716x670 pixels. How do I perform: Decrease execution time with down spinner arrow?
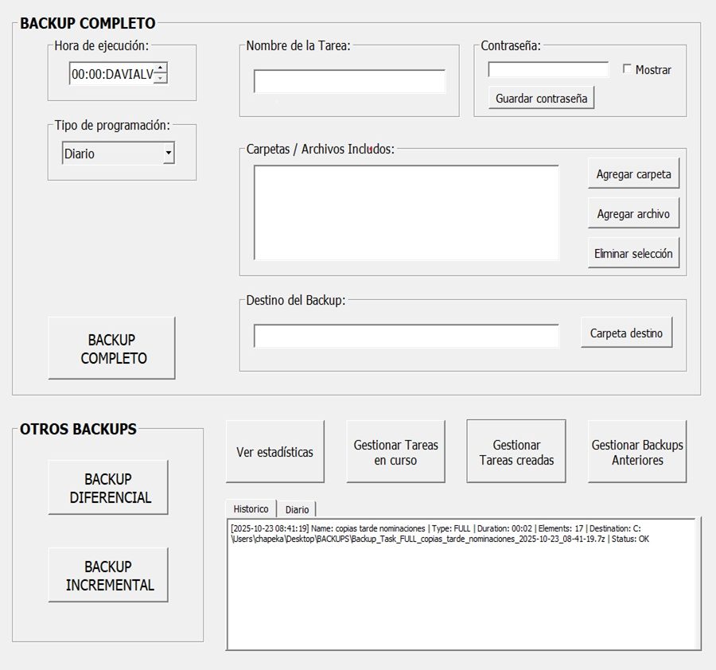point(161,78)
